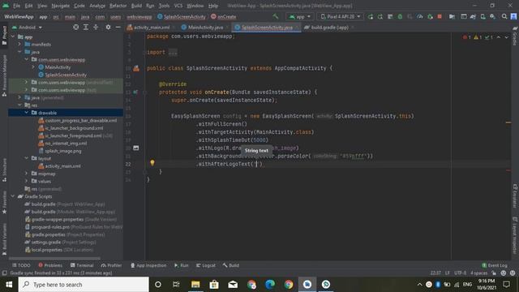Collapse the layout folder
519x292 pixels.
point(27,158)
